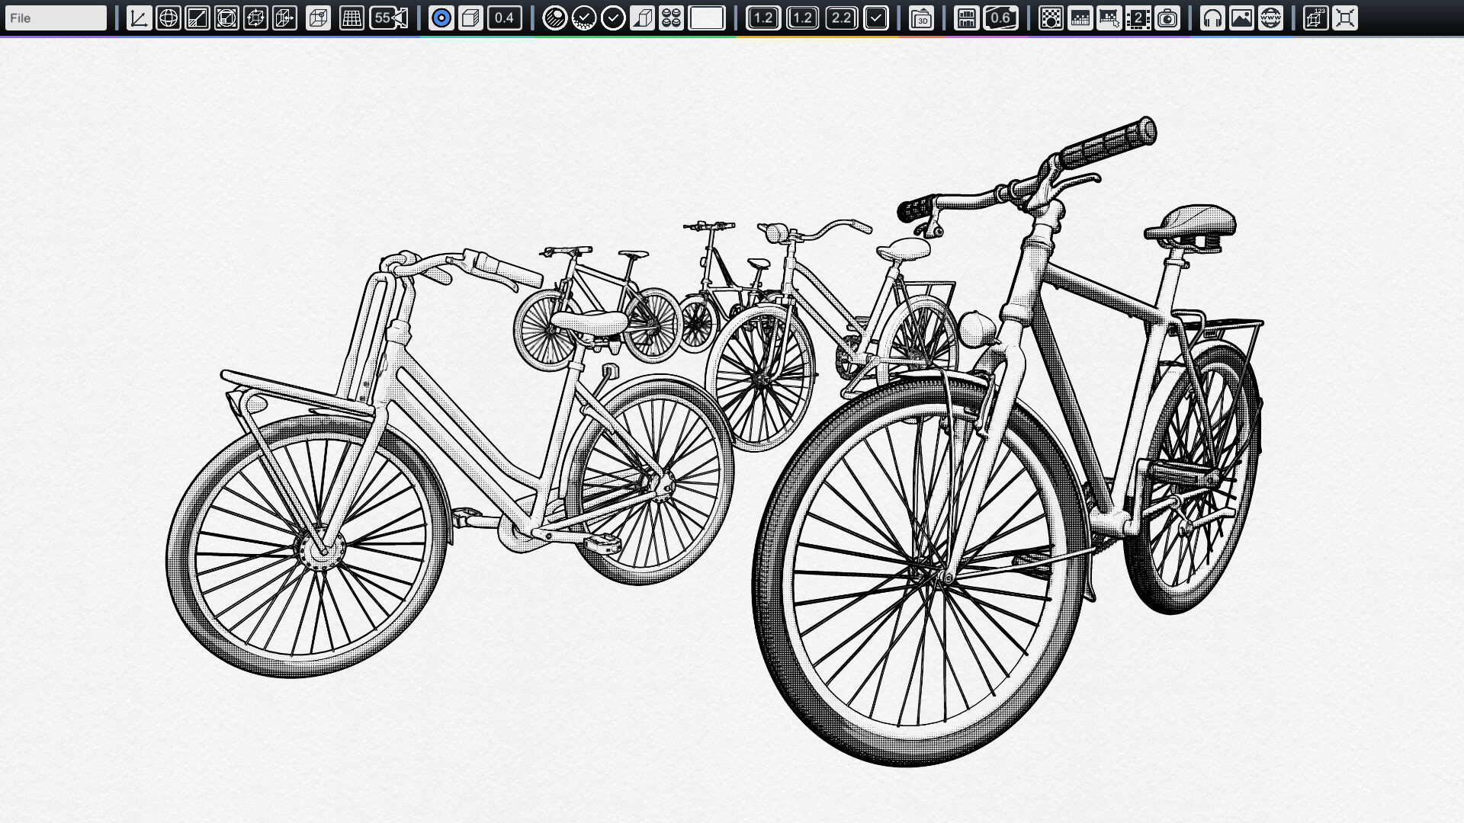Viewport: 1464px width, 823px height.
Task: Click the headphones audio icon
Action: click(1211, 18)
